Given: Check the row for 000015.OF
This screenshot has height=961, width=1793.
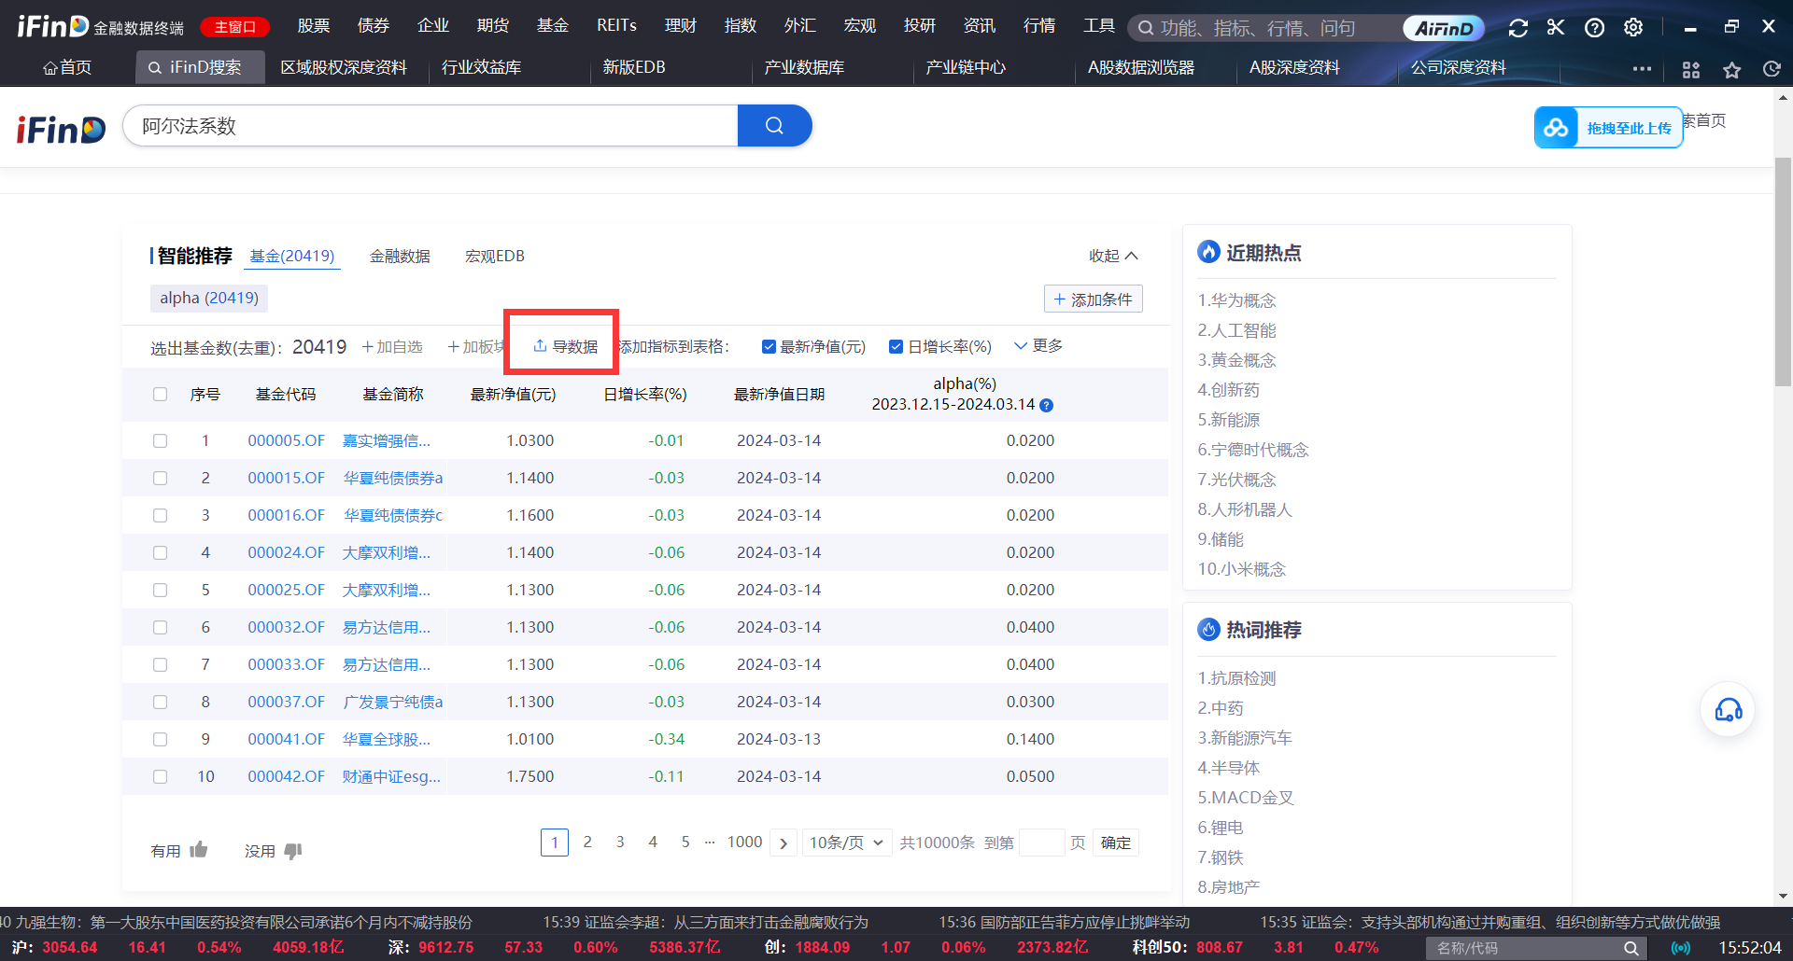Looking at the screenshot, I should [161, 478].
